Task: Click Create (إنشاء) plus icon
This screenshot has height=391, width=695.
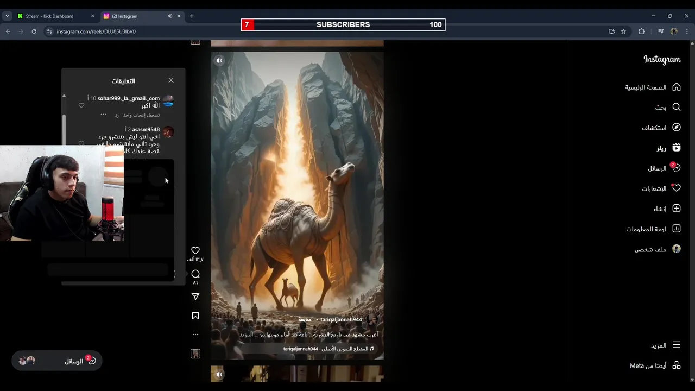Action: click(x=677, y=209)
